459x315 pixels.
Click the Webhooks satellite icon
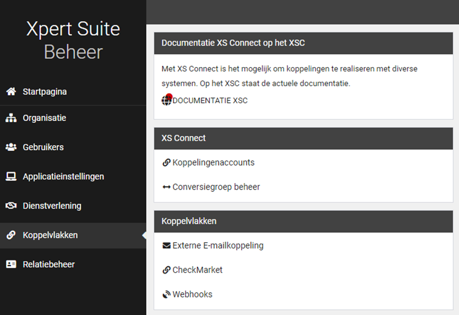167,294
